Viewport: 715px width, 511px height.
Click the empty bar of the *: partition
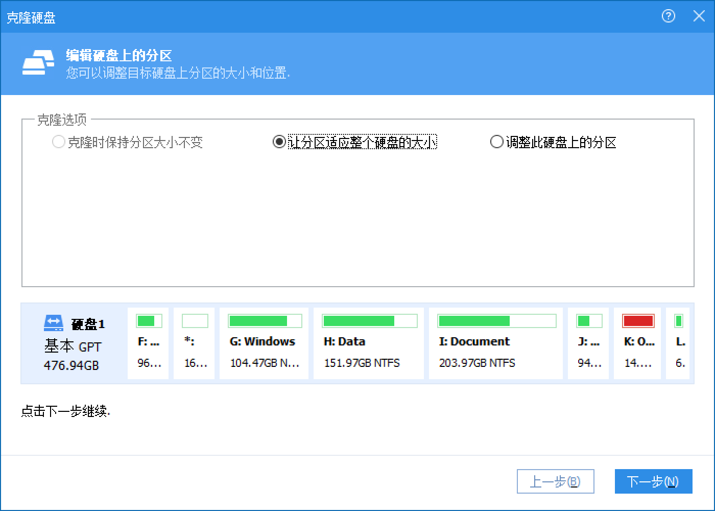coord(195,321)
